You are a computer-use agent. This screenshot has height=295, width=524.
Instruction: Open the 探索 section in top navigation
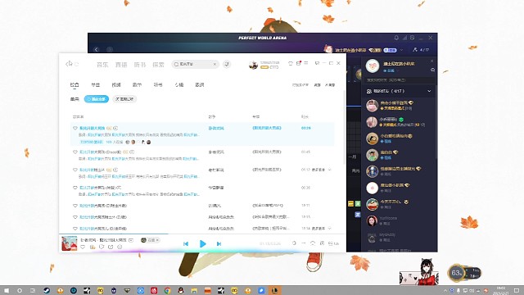point(158,65)
